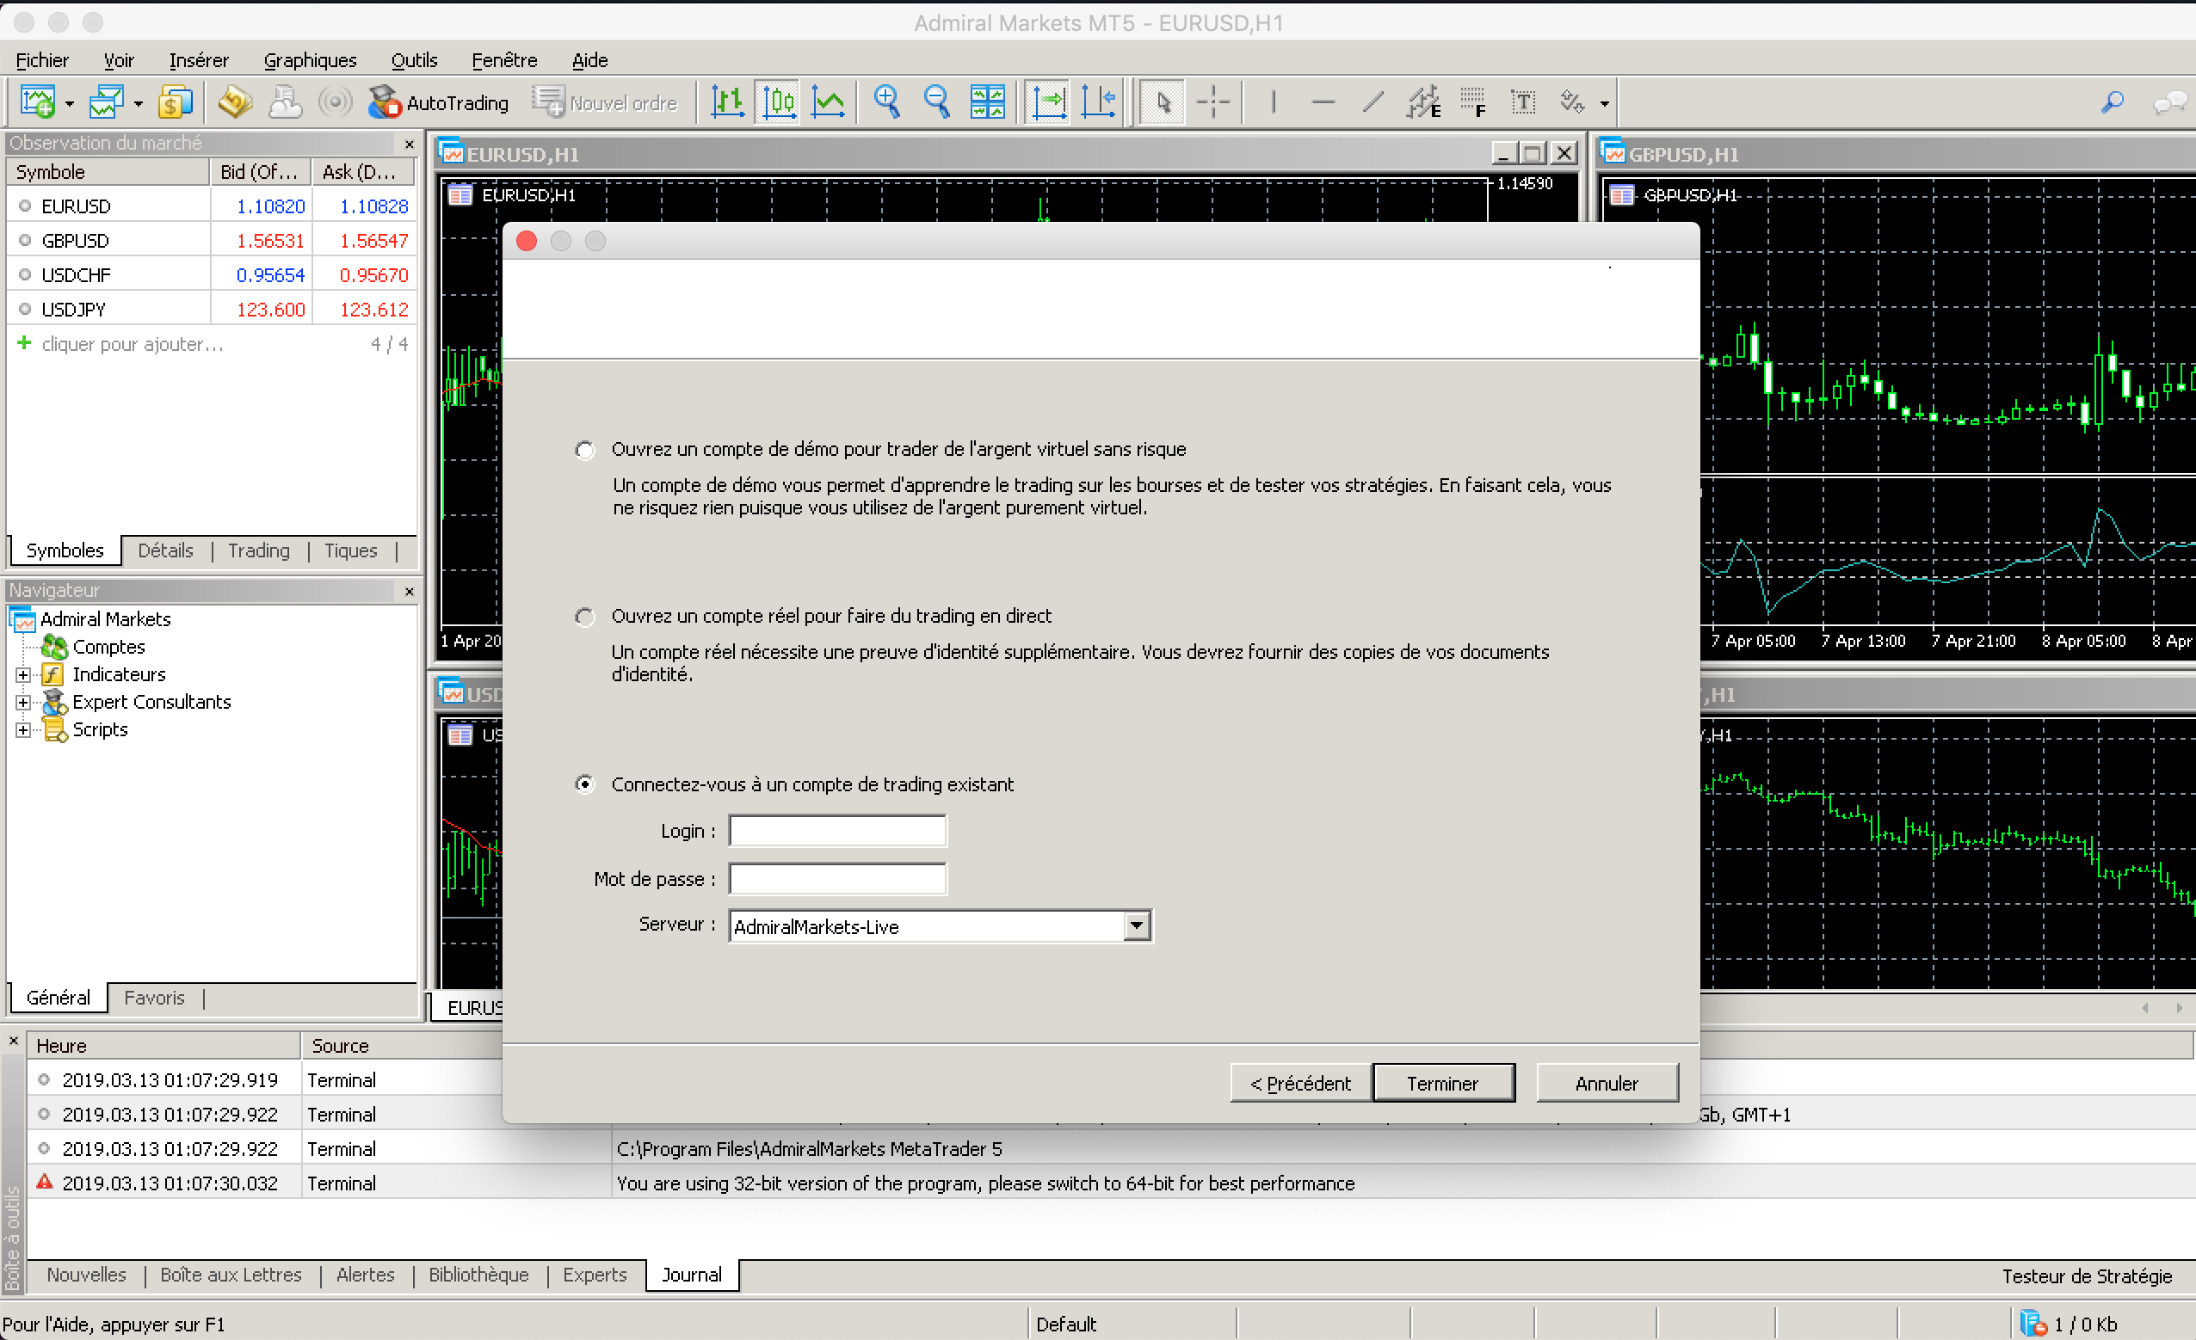2196x1340 pixels.
Task: Open the dropdown arrow beside New Chart
Action: click(70, 104)
